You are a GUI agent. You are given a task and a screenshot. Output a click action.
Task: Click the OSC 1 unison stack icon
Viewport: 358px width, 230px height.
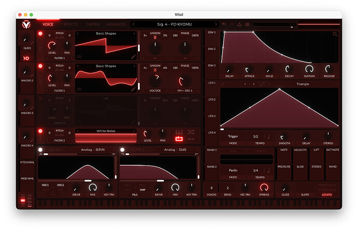[x=155, y=37]
